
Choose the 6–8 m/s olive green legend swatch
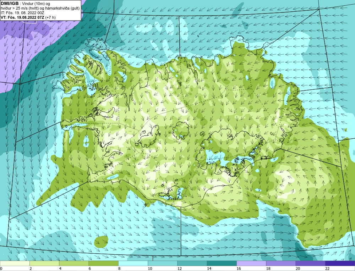103,263
